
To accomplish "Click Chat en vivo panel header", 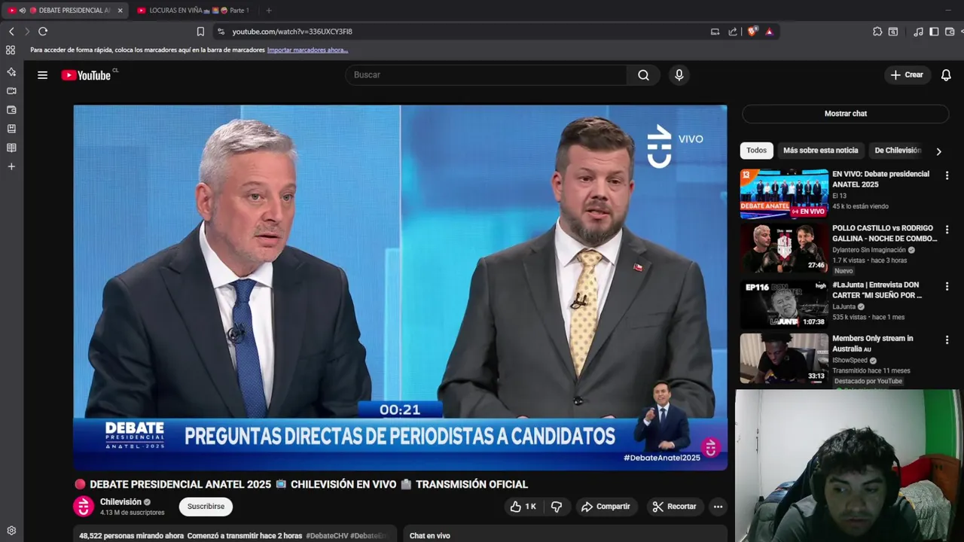I will 429,536.
